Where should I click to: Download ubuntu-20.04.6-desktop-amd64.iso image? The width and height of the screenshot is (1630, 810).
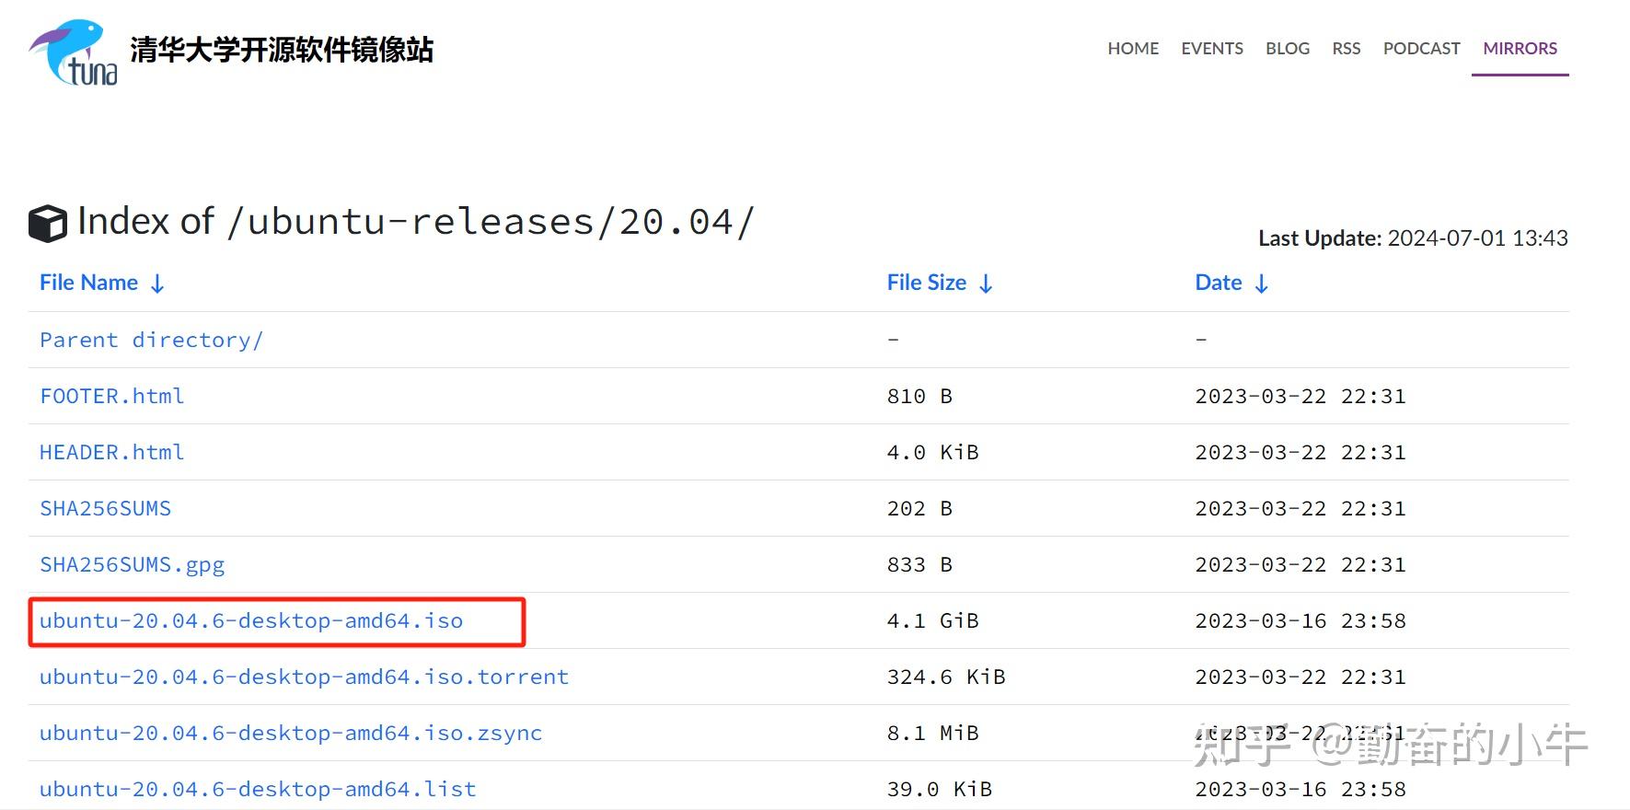pyautogui.click(x=250, y=620)
